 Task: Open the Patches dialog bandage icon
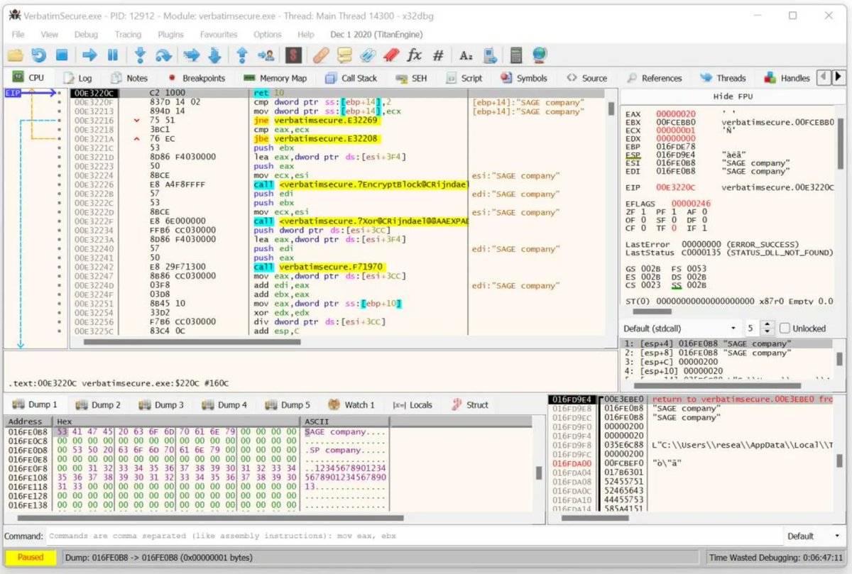(x=321, y=55)
